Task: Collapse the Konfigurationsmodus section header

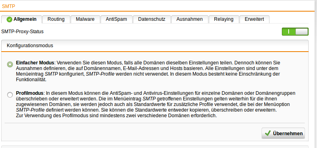Action: pos(155,46)
